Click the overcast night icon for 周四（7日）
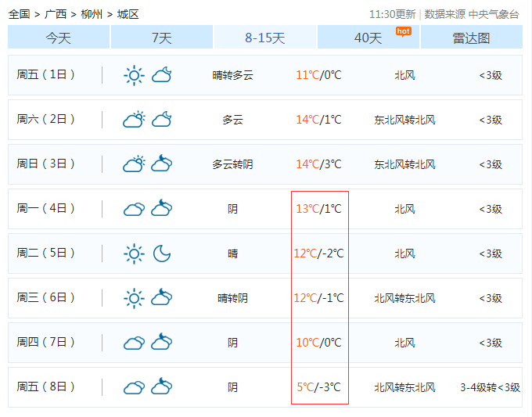 point(162,343)
